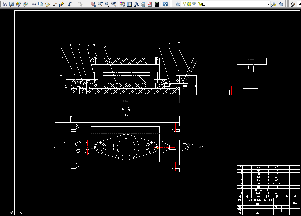Screen dimensions: 301x216
Task: Click the Publish icon
Action: [18, 4]
